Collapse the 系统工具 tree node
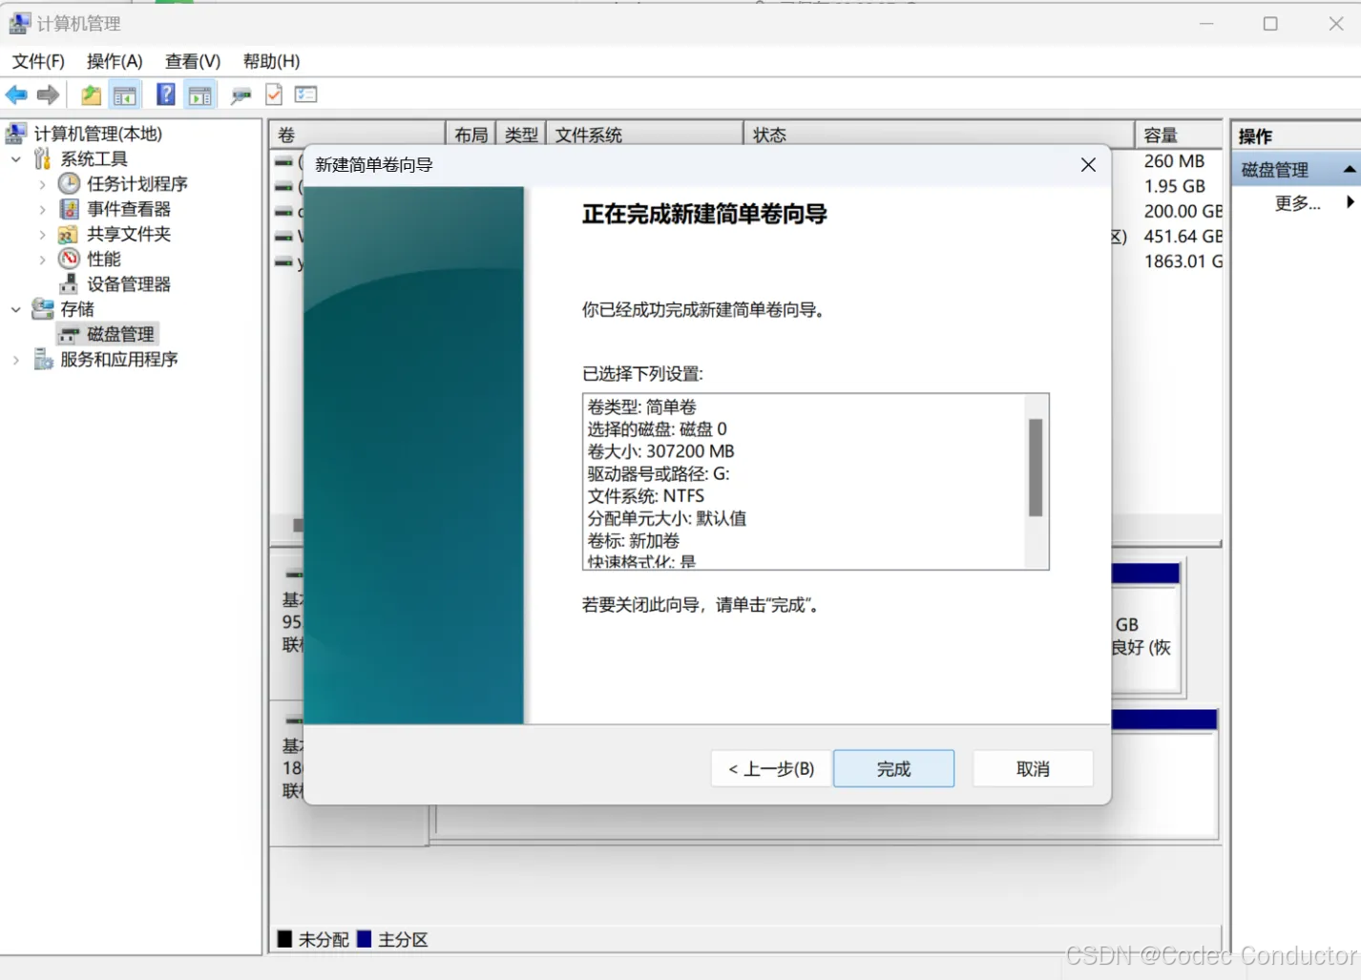 [16, 159]
